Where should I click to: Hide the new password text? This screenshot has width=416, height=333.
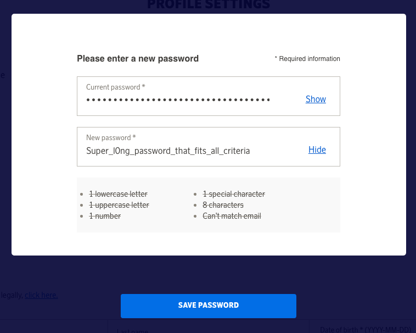click(x=317, y=150)
